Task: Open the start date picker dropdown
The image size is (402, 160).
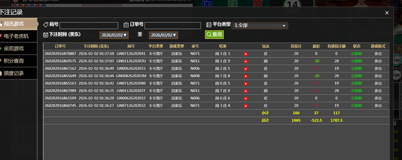Action: tap(114, 35)
